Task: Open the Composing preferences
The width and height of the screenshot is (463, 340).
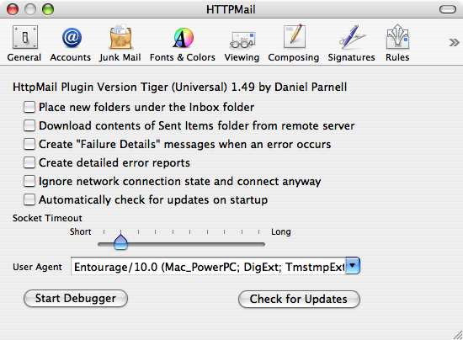Action: [294, 44]
